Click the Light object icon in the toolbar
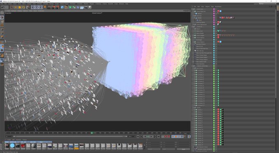279x153 pixels. coord(90,7)
